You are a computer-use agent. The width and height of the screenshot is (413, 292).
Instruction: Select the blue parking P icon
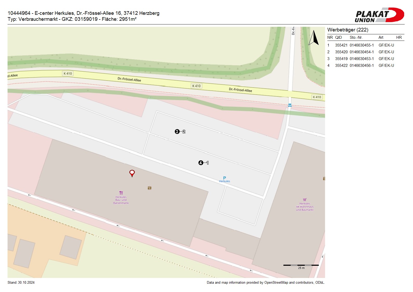[224, 178]
